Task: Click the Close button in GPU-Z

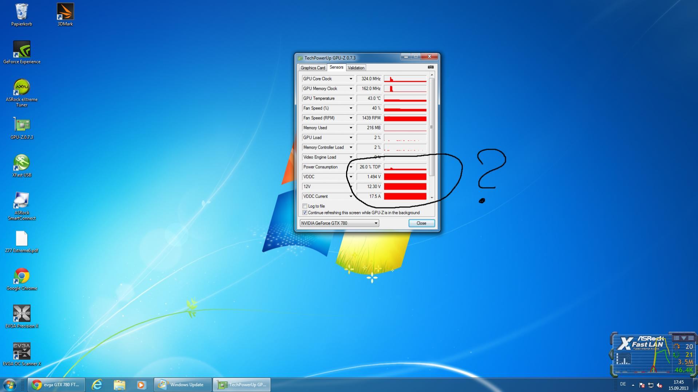Action: 421,223
